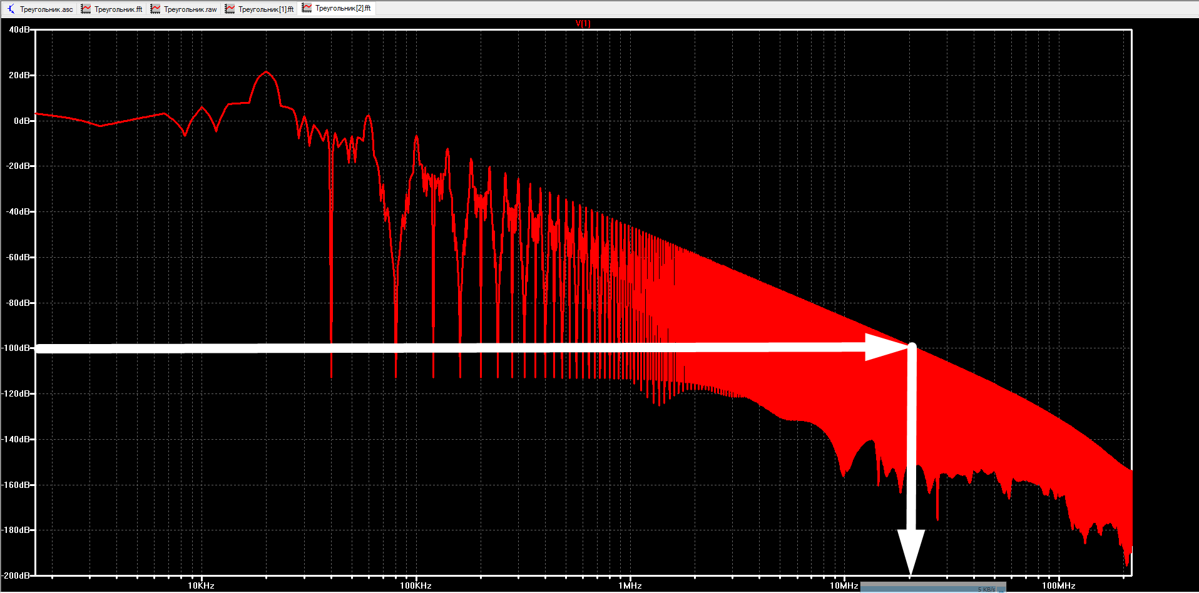Click the -60dB vertical axis label
This screenshot has width=1199, height=593.
click(18, 257)
